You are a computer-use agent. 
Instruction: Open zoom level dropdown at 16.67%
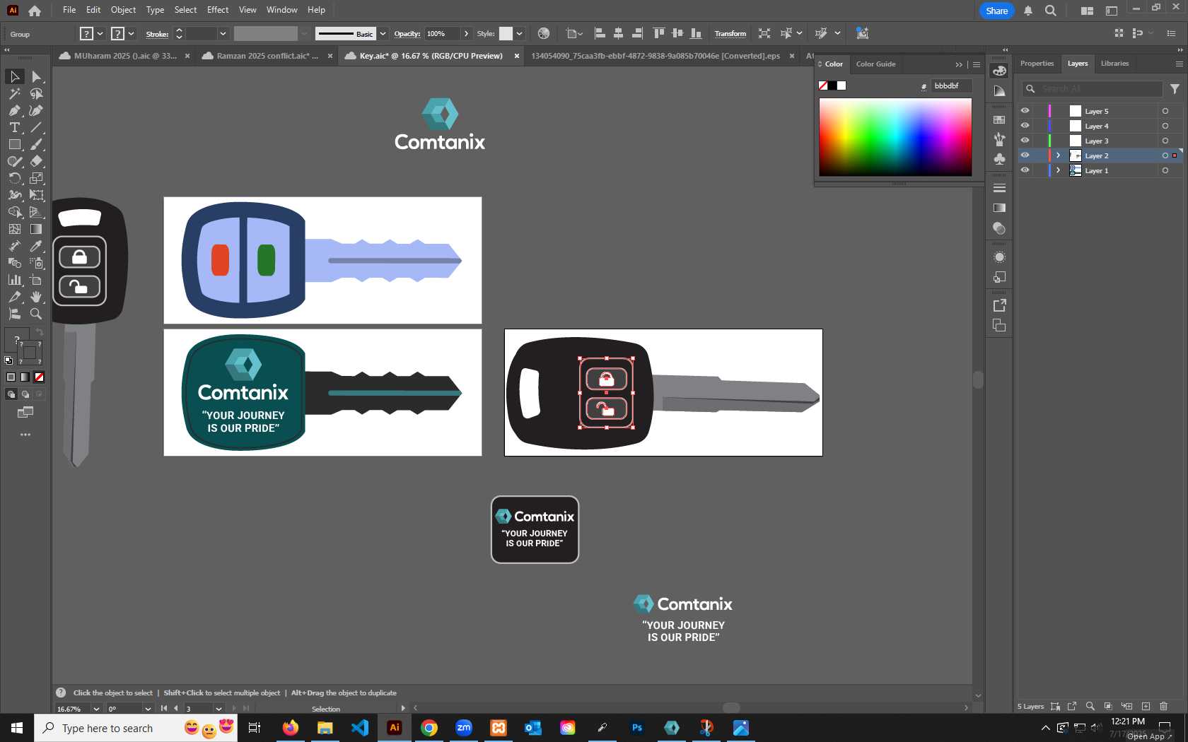(x=96, y=709)
